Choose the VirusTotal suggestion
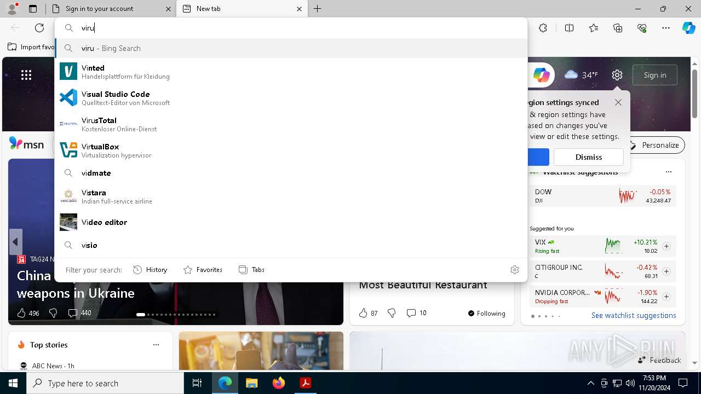Screen dimensions: 701x394 click(x=291, y=124)
